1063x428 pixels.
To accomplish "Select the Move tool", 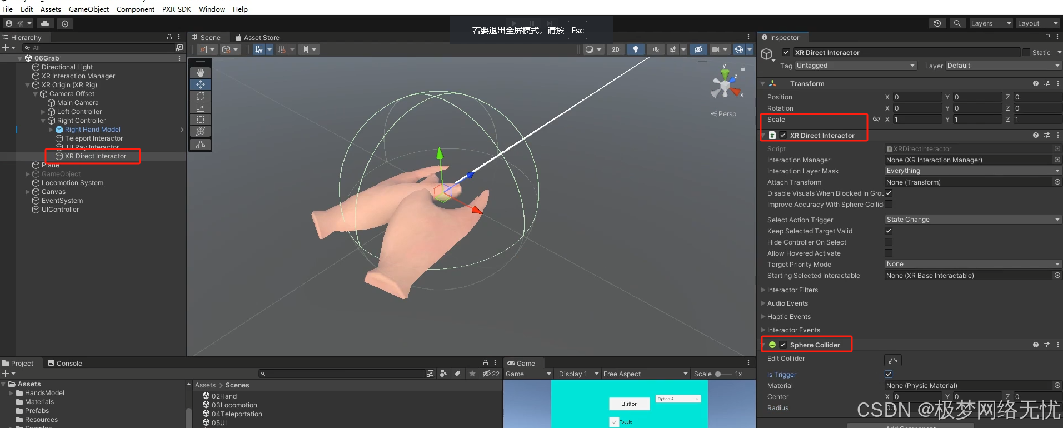I will pos(201,84).
